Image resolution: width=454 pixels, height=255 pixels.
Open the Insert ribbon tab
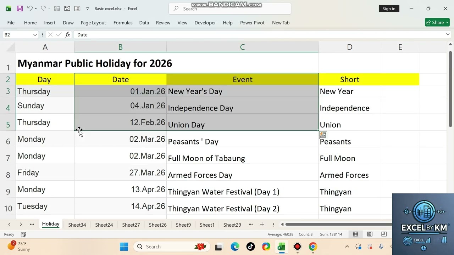coord(50,23)
